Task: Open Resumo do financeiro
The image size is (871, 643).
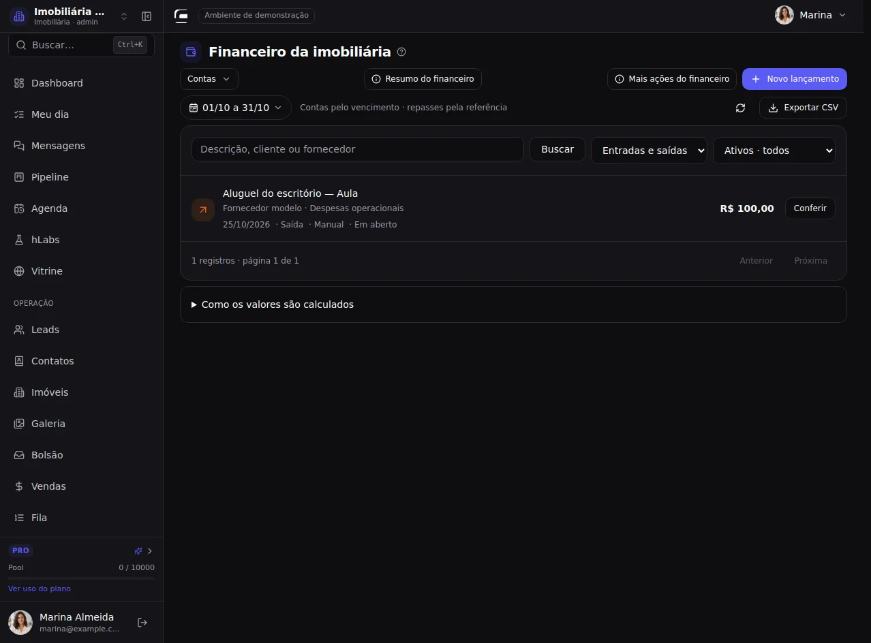Action: (423, 79)
